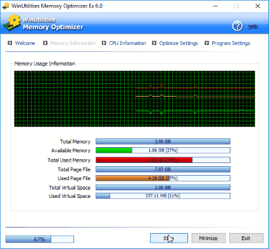Click the orange Used Page File bar

tap(163, 178)
